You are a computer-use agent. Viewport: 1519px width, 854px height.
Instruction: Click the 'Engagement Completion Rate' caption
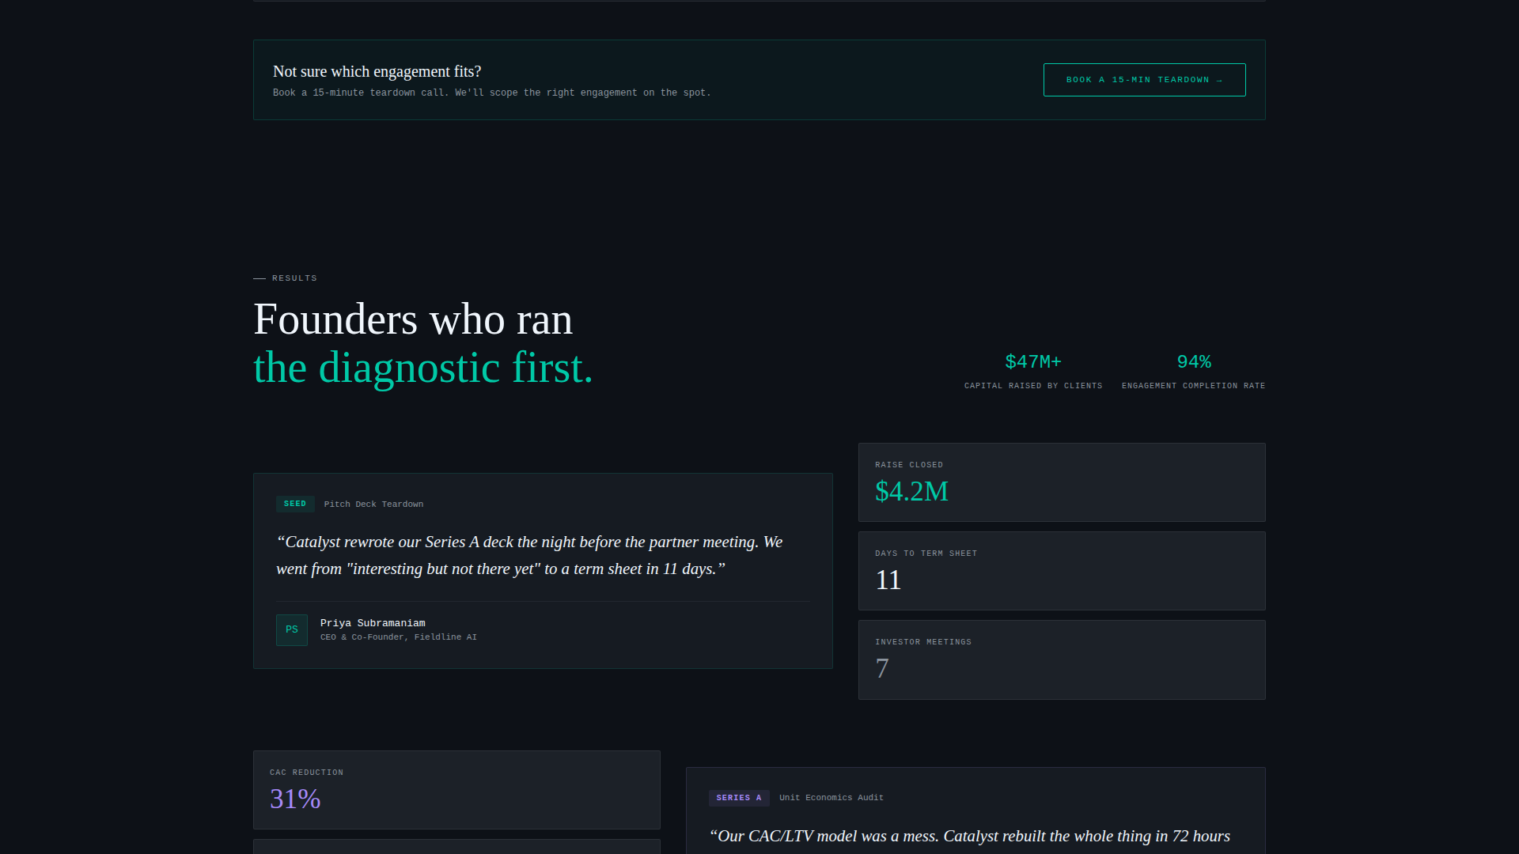[x=1194, y=386]
